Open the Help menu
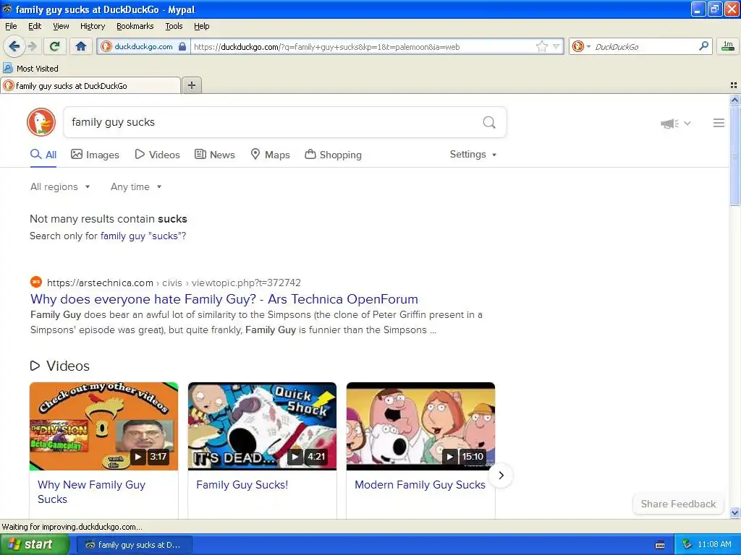The height and width of the screenshot is (555, 741). tap(202, 26)
